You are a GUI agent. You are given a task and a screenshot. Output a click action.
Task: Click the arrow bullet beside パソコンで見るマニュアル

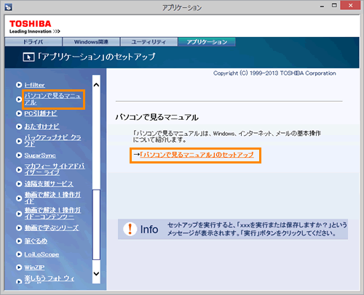click(19, 100)
